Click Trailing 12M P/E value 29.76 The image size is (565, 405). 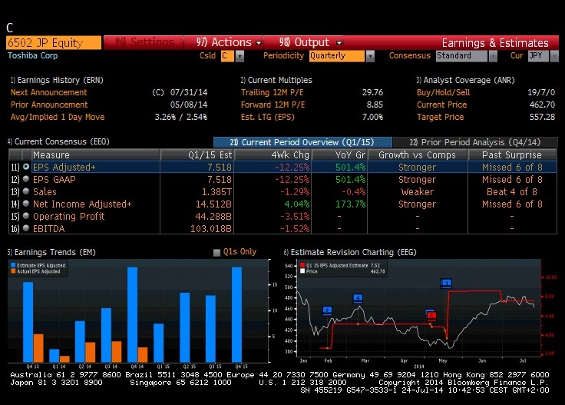(372, 92)
